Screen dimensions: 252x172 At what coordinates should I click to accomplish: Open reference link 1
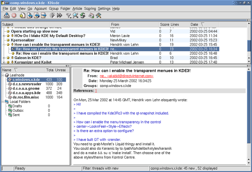[96, 91]
